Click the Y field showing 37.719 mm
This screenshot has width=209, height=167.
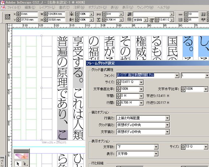[29, 20]
